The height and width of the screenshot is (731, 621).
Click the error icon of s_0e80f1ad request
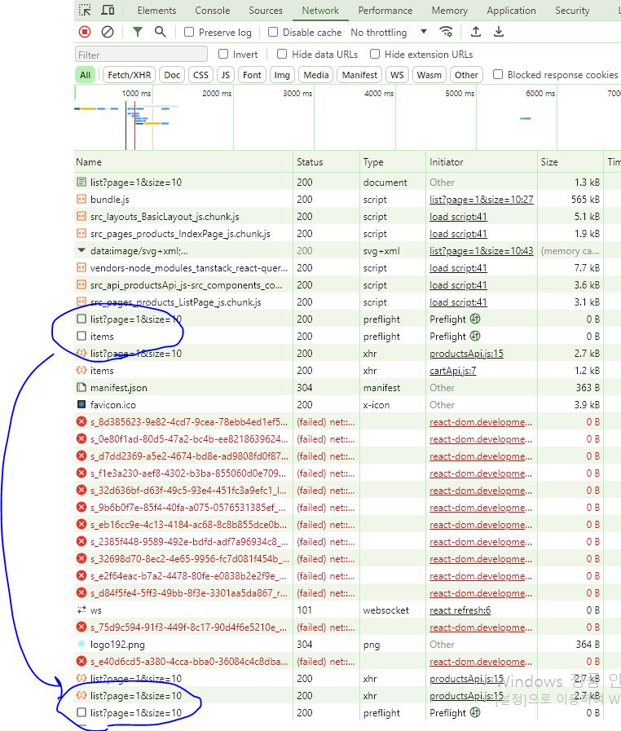[81, 439]
